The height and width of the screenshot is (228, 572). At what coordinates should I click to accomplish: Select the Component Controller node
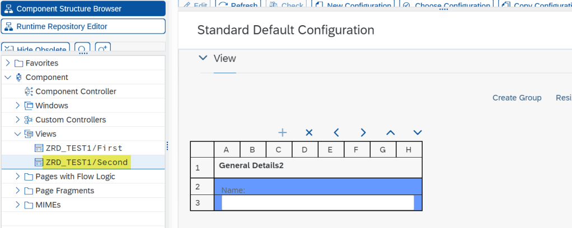(76, 91)
